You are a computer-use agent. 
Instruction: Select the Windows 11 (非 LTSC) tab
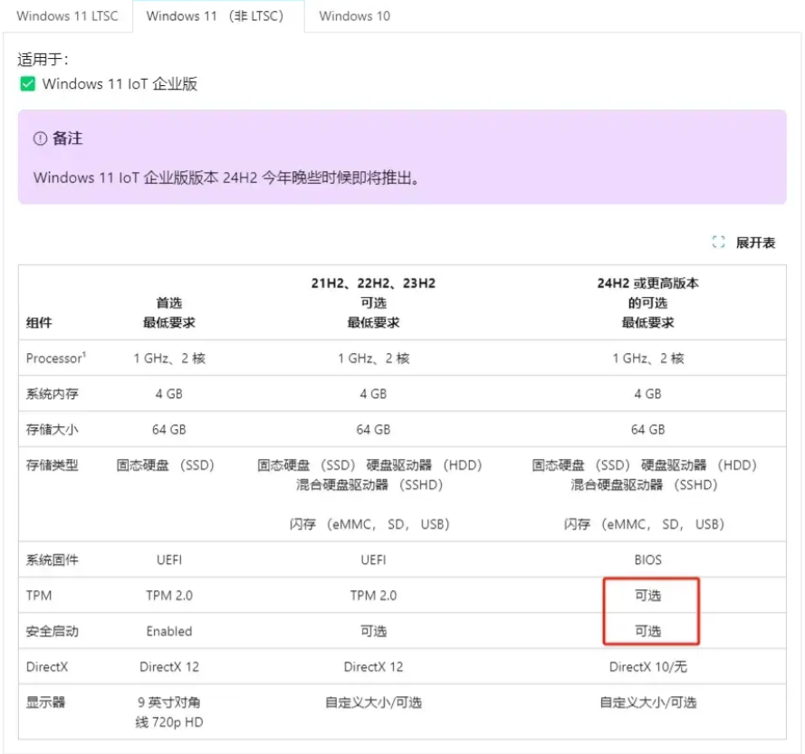pyautogui.click(x=214, y=16)
